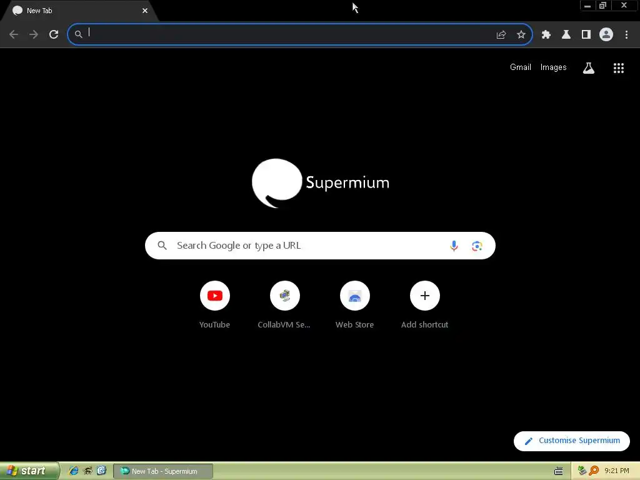Minimize the browser window
Image resolution: width=640 pixels, height=480 pixels.
[x=587, y=6]
